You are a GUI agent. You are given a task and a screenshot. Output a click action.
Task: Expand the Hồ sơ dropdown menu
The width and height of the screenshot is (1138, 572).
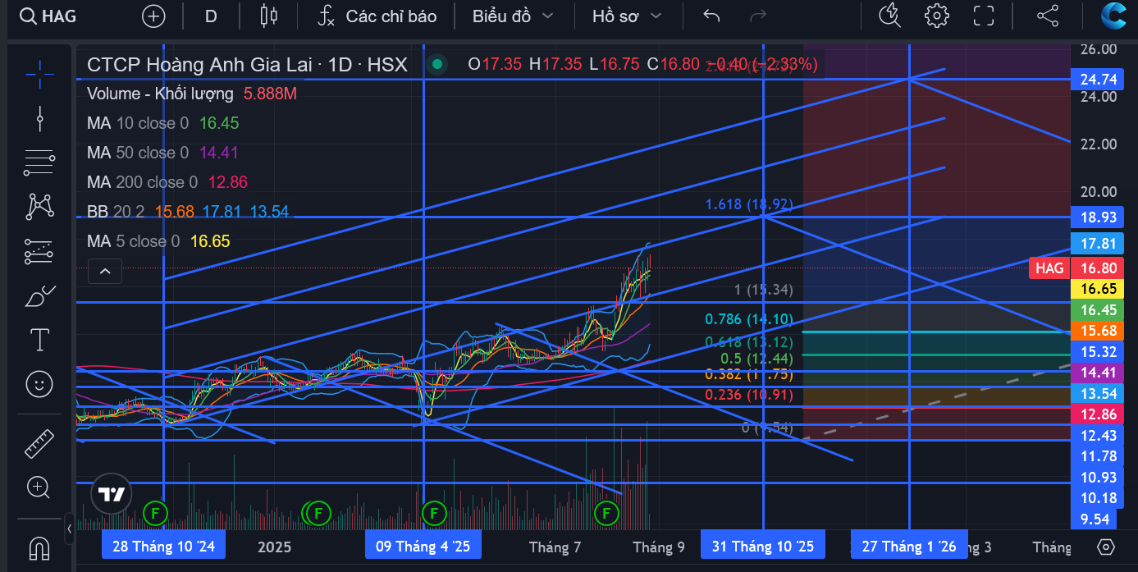click(x=627, y=16)
